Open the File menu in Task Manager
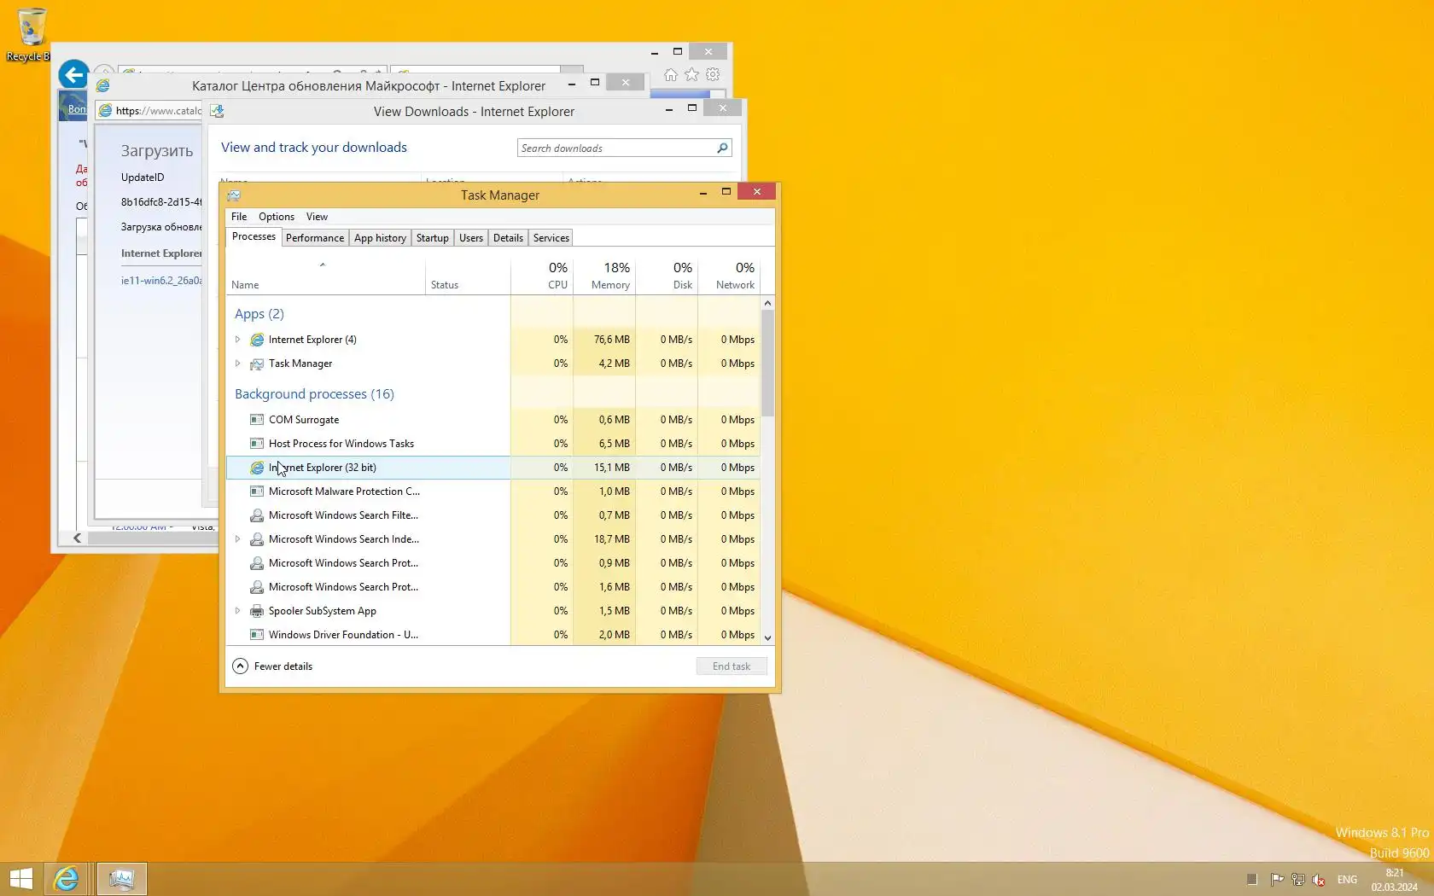This screenshot has width=1434, height=896. click(239, 217)
